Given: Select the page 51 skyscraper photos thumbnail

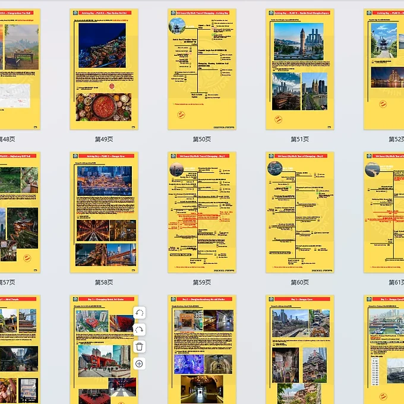Looking at the screenshot, I should click(300, 69).
